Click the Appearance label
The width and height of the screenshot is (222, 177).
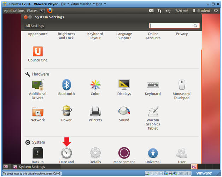(38, 34)
